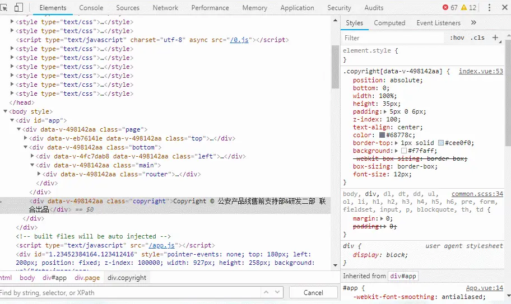Collapse the div id="app" node
This screenshot has width=511, height=304.
[x=12, y=120]
